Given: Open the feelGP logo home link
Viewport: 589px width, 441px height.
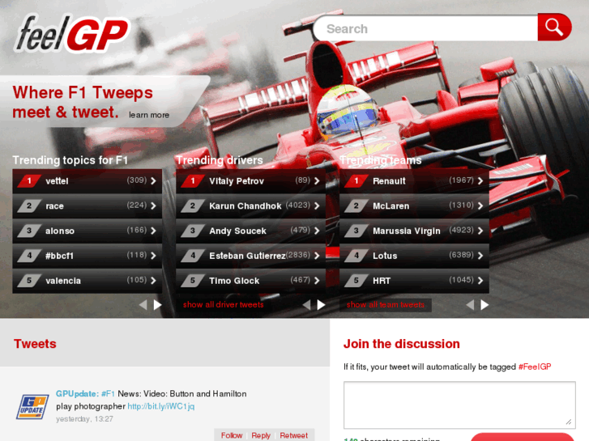Looking at the screenshot, I should tap(72, 34).
